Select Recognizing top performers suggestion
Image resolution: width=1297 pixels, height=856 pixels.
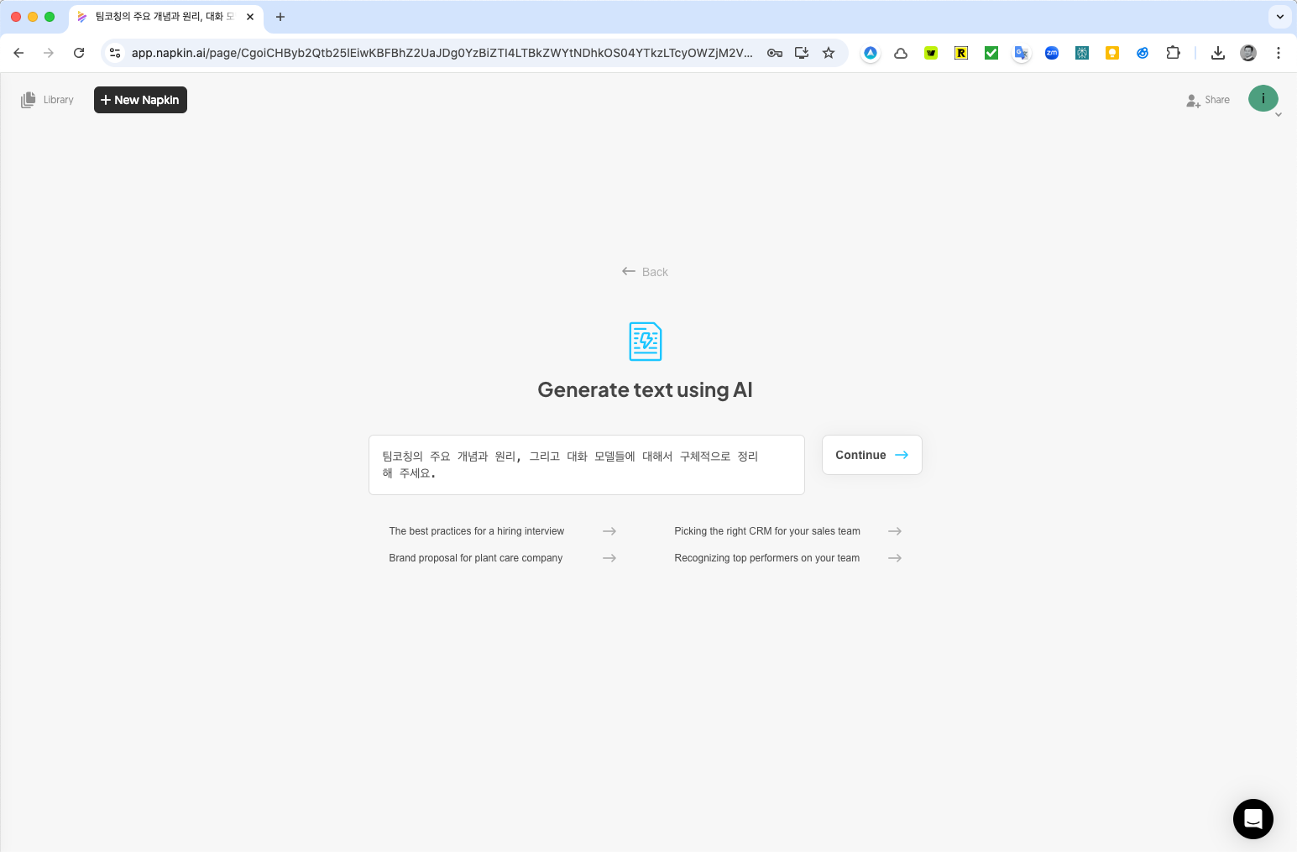coord(787,558)
